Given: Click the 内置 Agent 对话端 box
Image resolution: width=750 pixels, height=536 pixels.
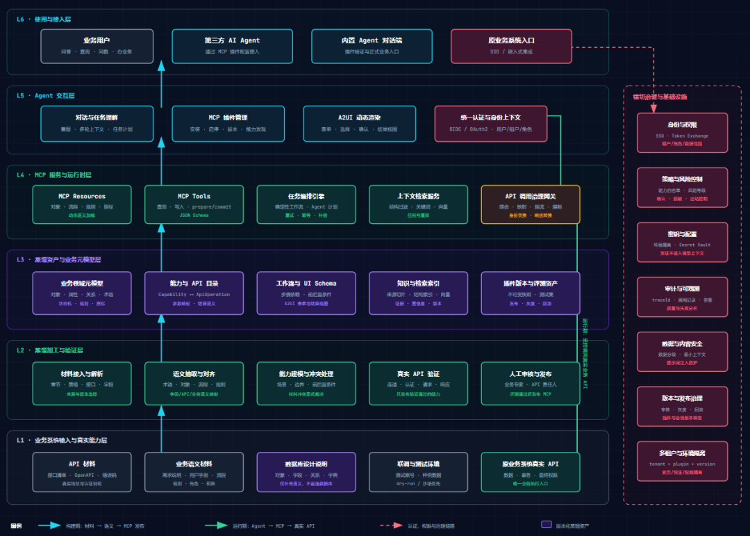Looking at the screenshot, I should (372, 46).
